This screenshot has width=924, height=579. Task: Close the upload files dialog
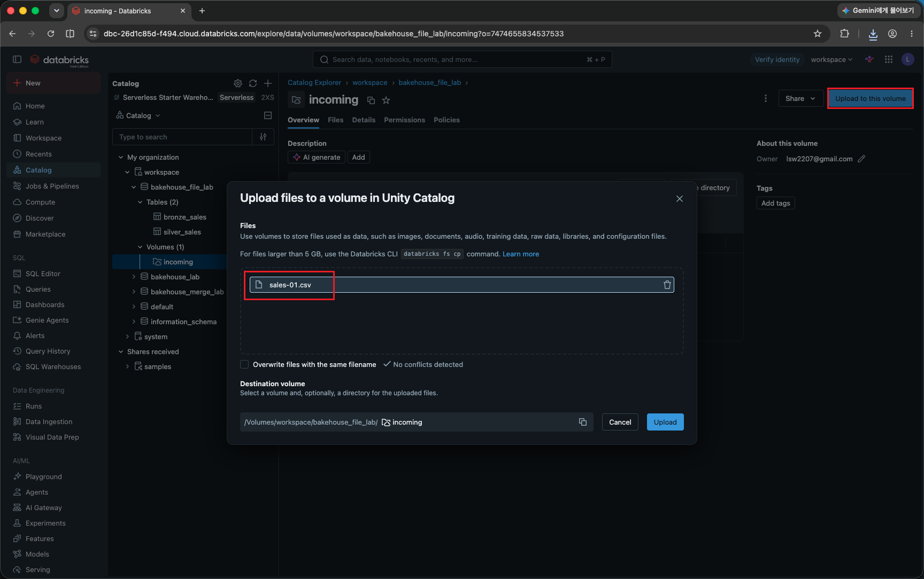click(x=680, y=199)
